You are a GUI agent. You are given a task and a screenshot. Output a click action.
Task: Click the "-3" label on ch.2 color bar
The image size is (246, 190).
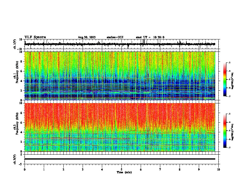pos(229,114)
